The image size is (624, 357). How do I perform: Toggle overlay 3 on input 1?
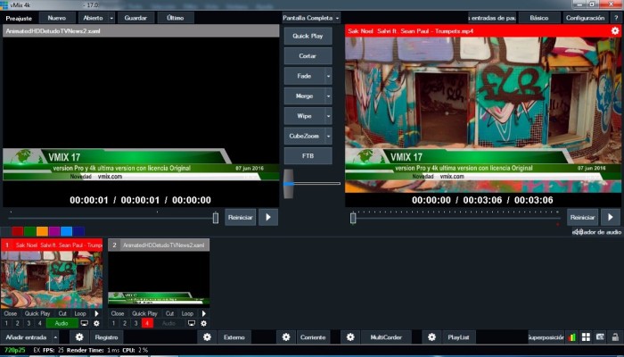[29, 323]
